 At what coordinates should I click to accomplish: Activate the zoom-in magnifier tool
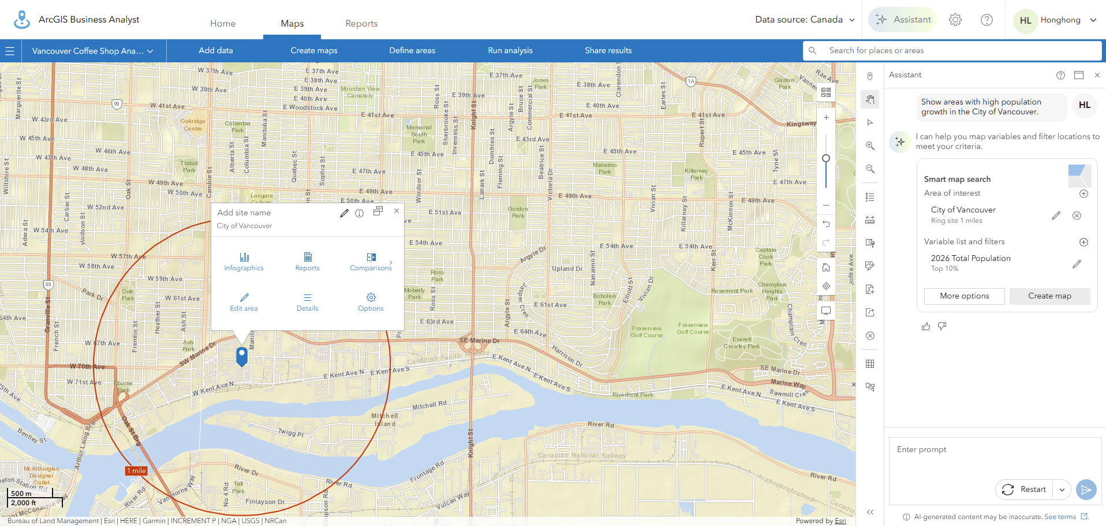click(x=870, y=146)
